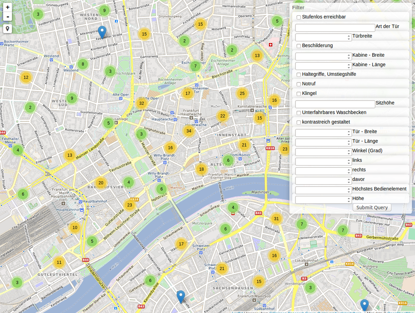Expand the cluster of 20 in Bahnhofsviertel
The image size is (415, 313).
coord(101,183)
